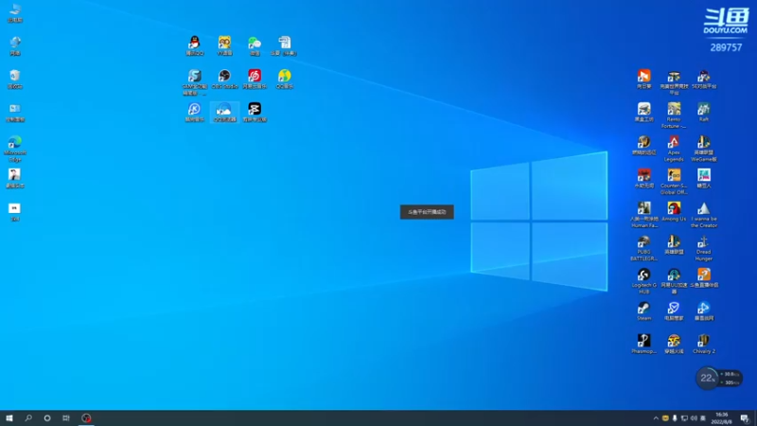757x426 pixels.
Task: Open World of Warcraft shortcut
Action: 643,146
